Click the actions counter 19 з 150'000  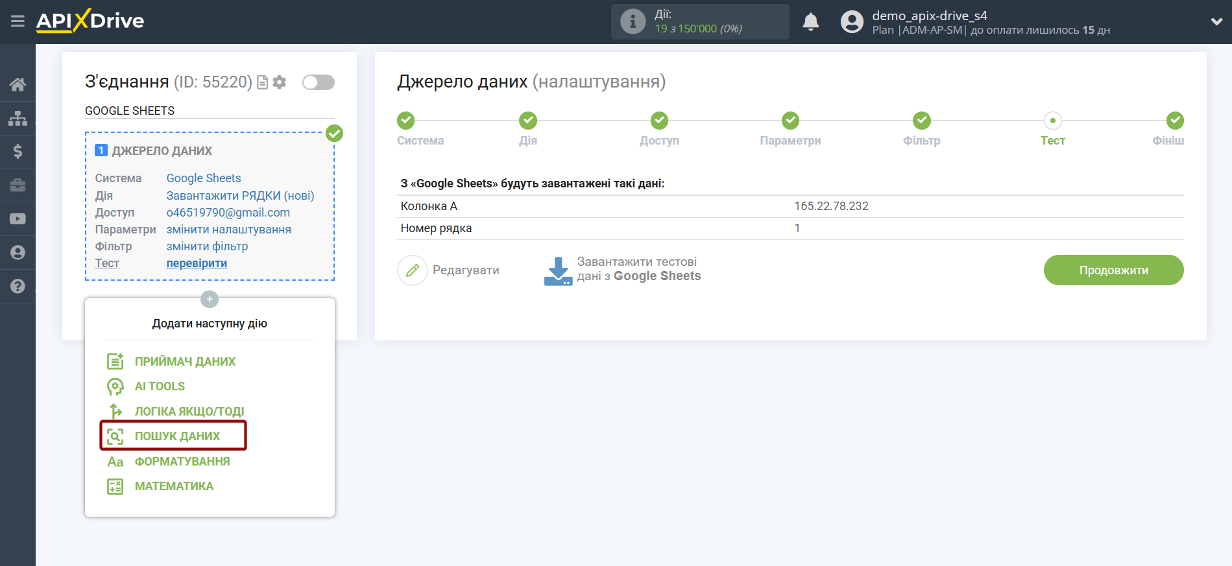coord(685,29)
